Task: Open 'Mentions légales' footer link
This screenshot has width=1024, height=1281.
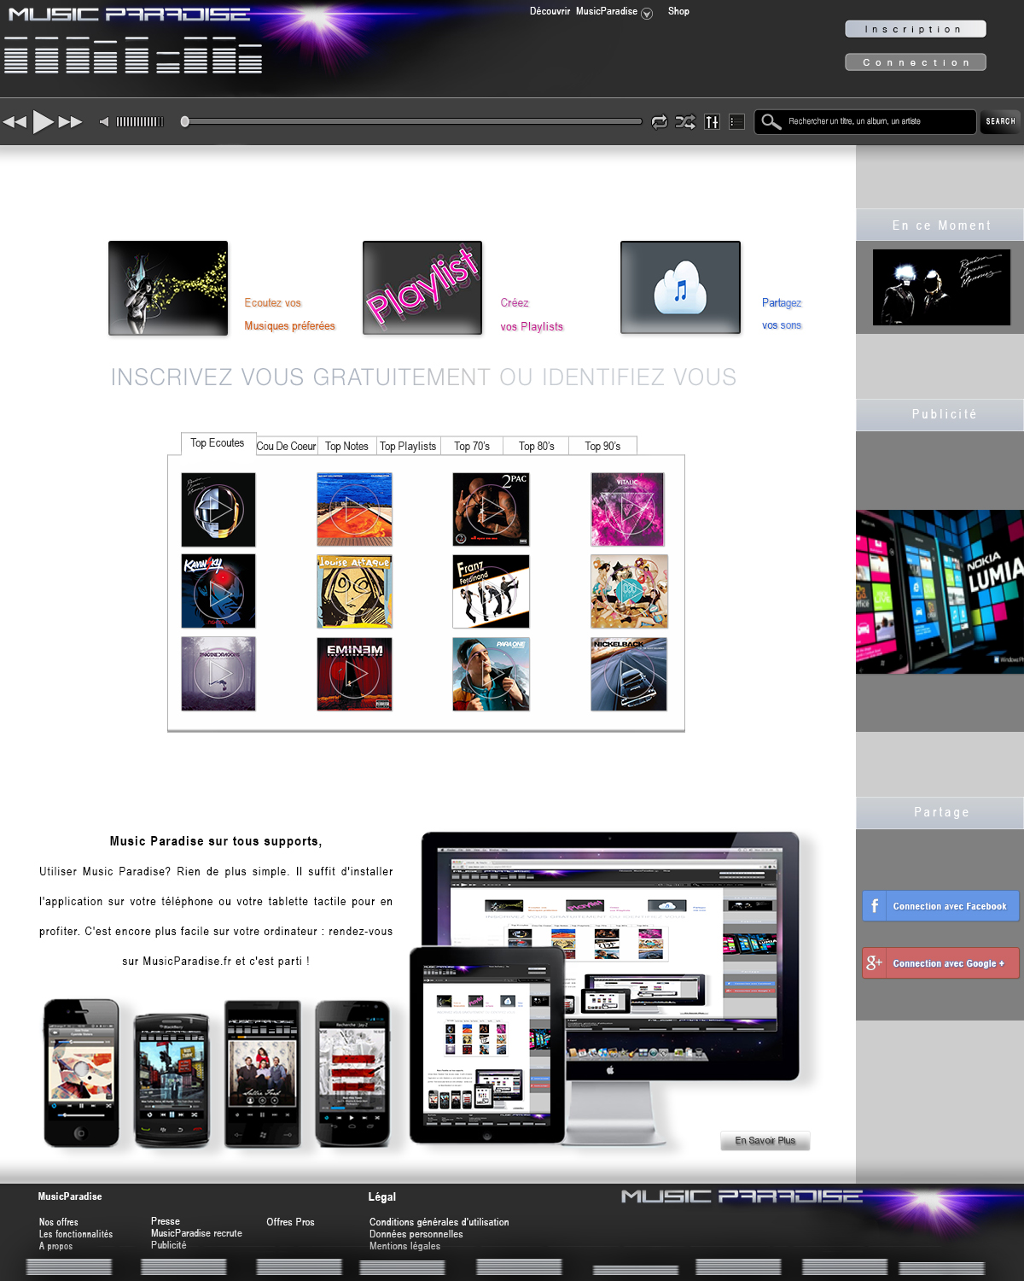Action: (x=405, y=1246)
